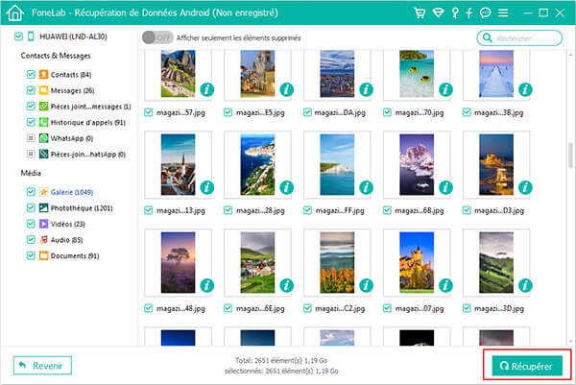The image size is (576, 385).
Task: Uncheck the Documents (91) checkbox
Action: (31, 255)
